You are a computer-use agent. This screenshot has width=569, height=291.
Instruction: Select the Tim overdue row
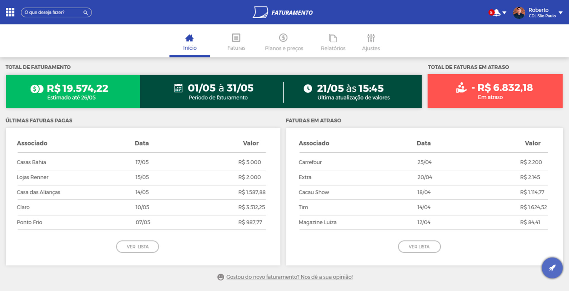(423, 207)
